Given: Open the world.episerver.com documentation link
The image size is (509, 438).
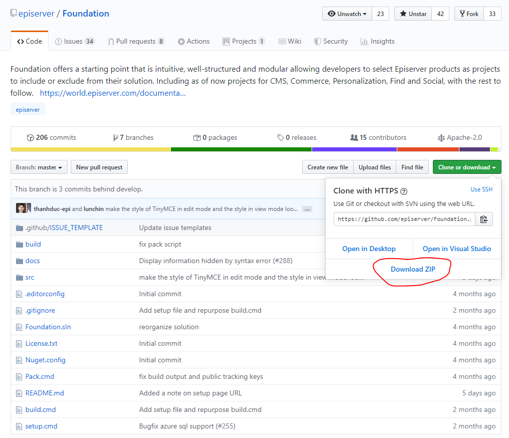Looking at the screenshot, I should coord(113,93).
